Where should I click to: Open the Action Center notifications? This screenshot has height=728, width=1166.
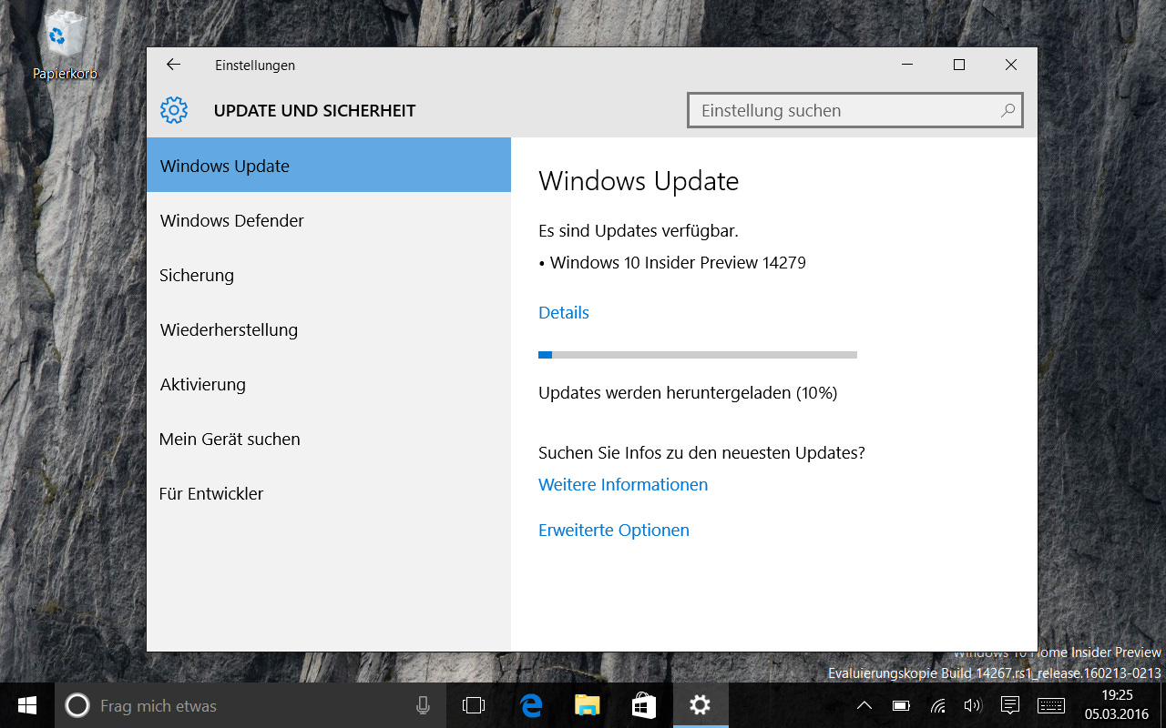click(1009, 705)
